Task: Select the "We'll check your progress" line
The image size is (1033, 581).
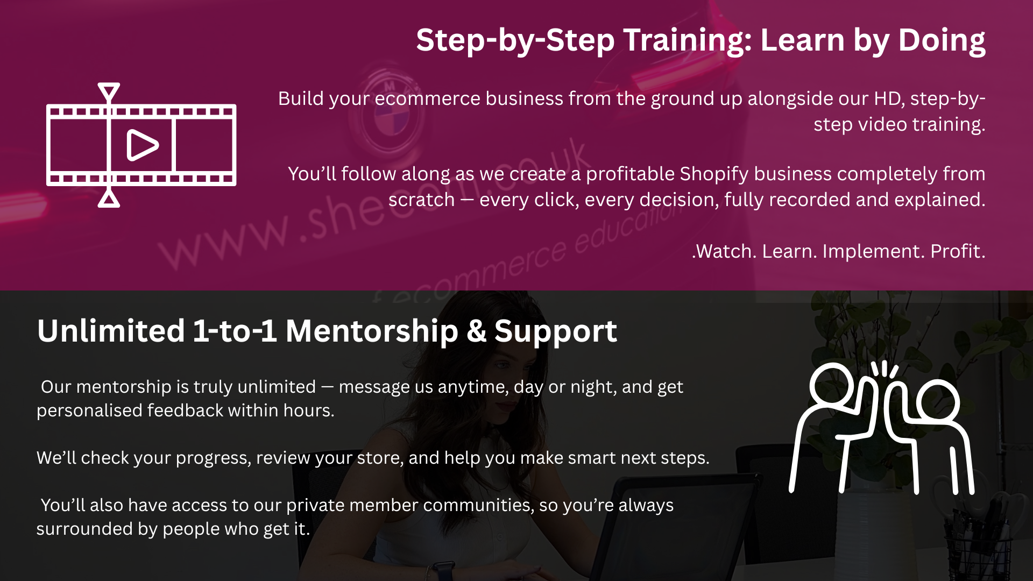Action: pyautogui.click(x=373, y=458)
